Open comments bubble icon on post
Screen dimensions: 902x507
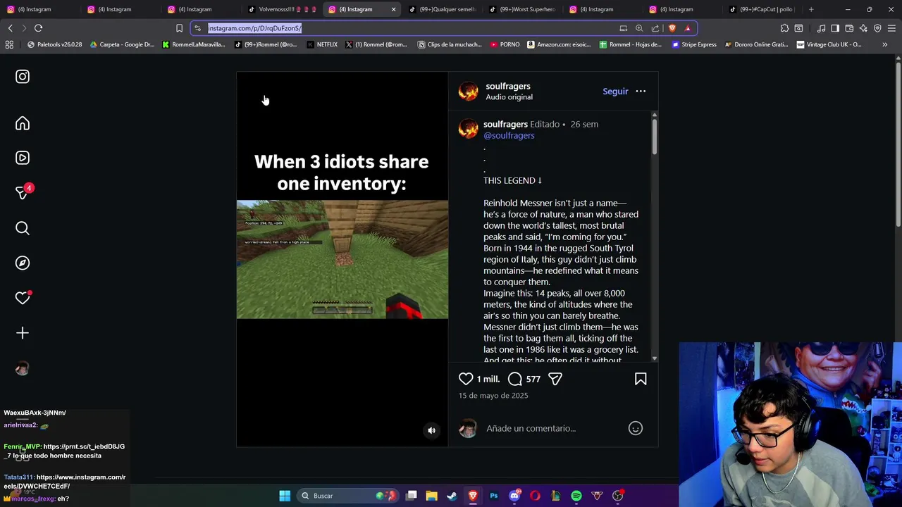[x=515, y=379]
